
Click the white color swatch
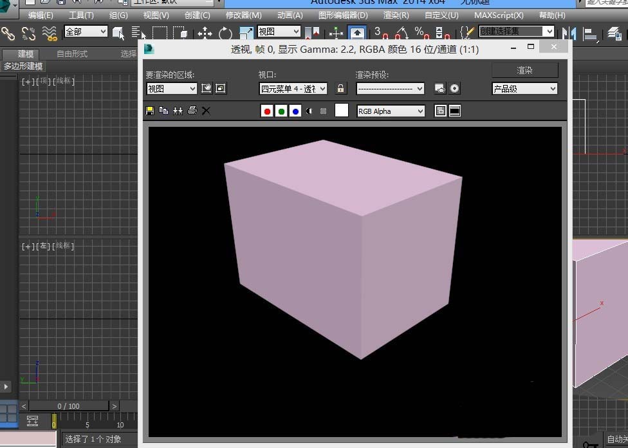342,111
